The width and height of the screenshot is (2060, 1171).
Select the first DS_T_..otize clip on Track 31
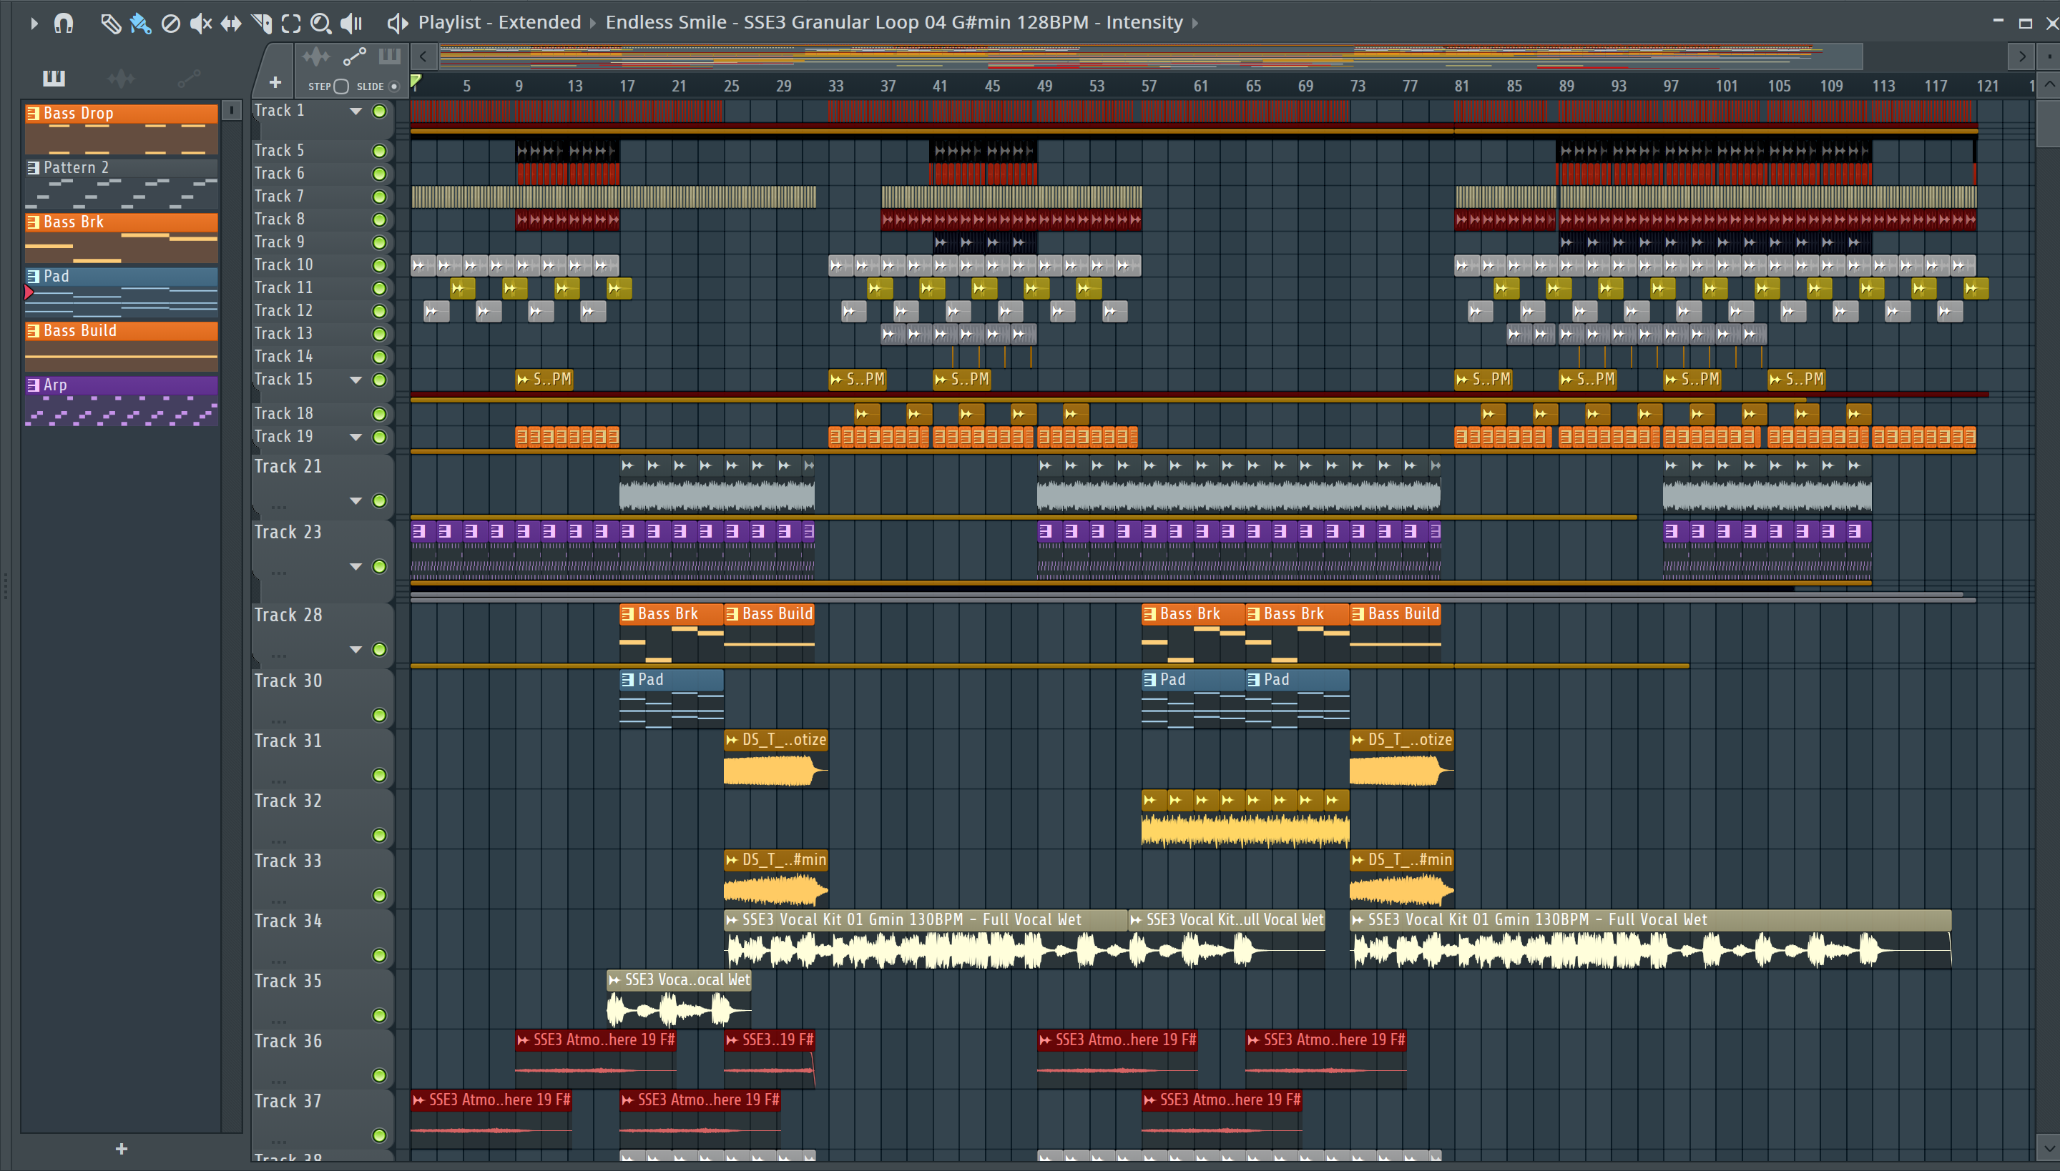(775, 759)
